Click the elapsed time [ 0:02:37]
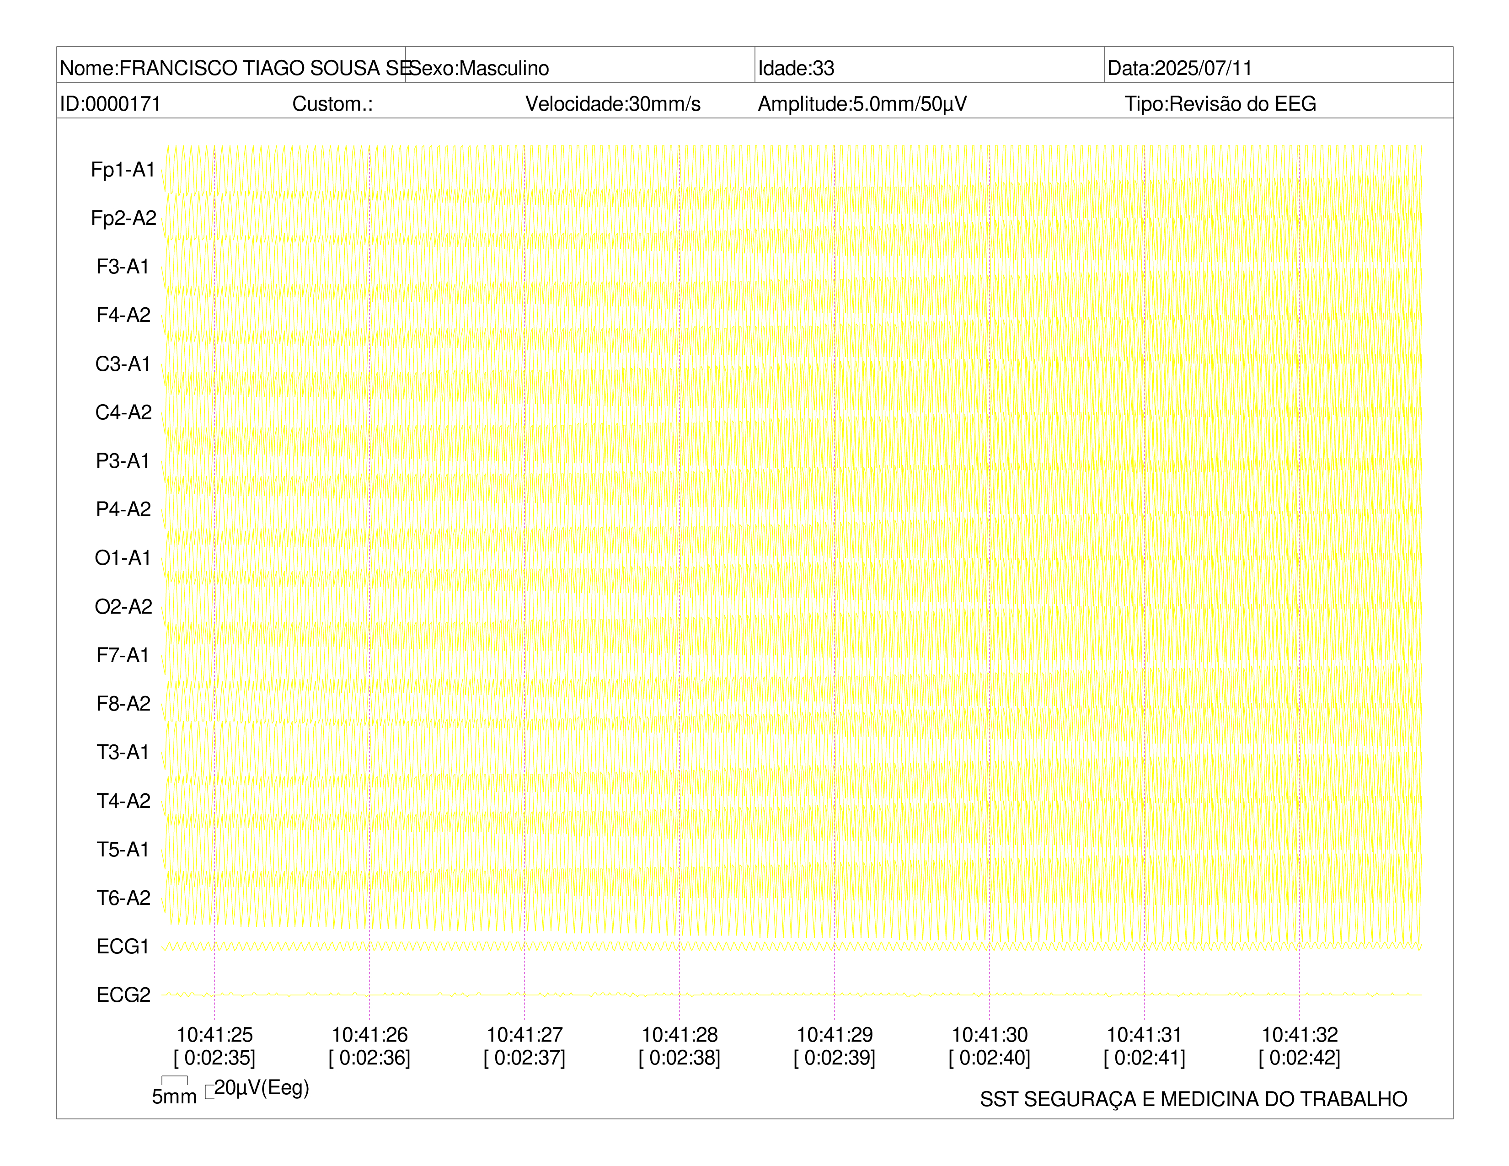Screen dimensions: 1509x1166 [524, 1058]
